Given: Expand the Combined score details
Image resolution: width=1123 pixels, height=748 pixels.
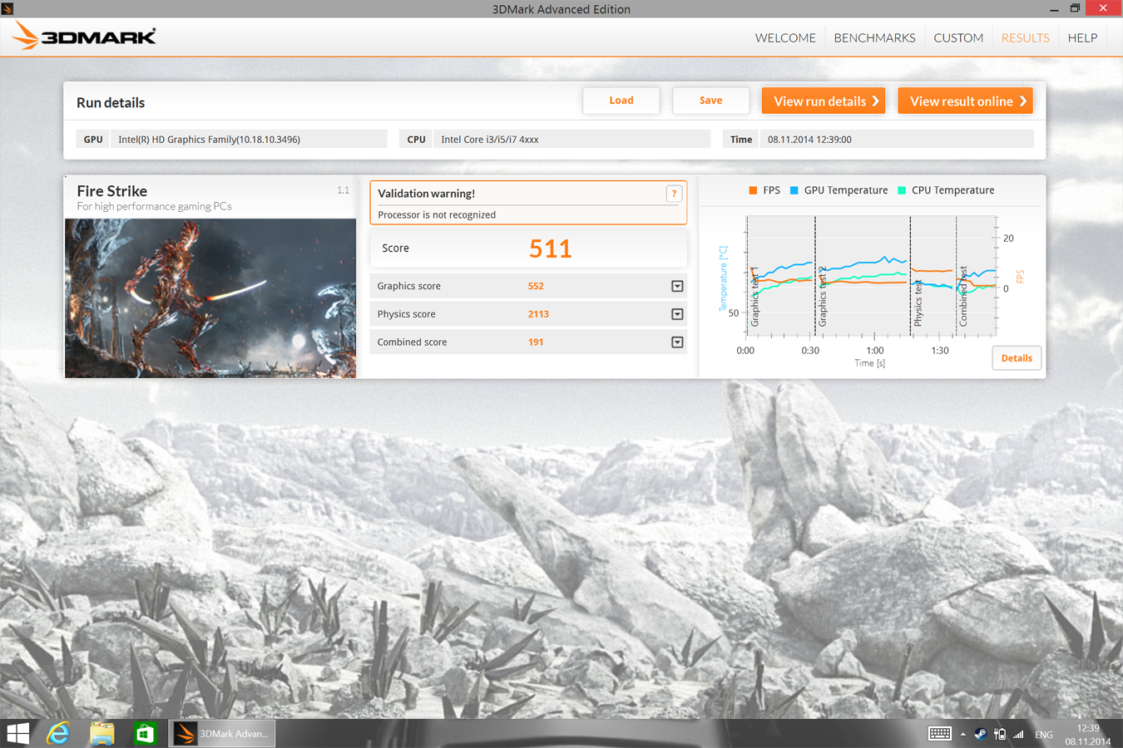Looking at the screenshot, I should [x=677, y=342].
